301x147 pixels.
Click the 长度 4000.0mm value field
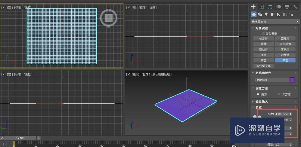[282, 114]
